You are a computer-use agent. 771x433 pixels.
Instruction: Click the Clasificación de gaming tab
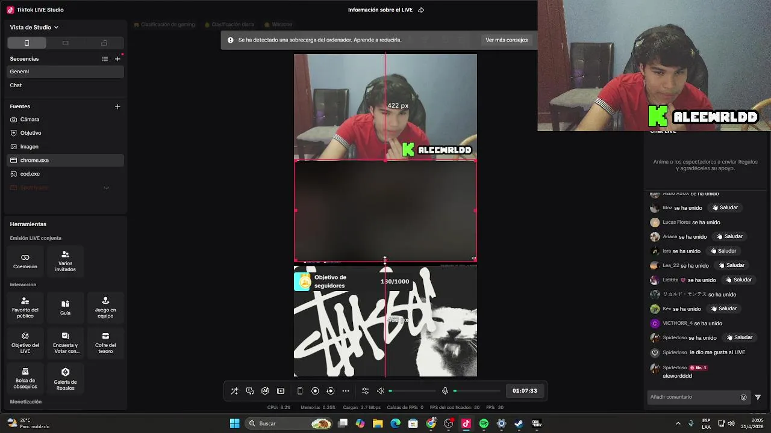pos(164,25)
